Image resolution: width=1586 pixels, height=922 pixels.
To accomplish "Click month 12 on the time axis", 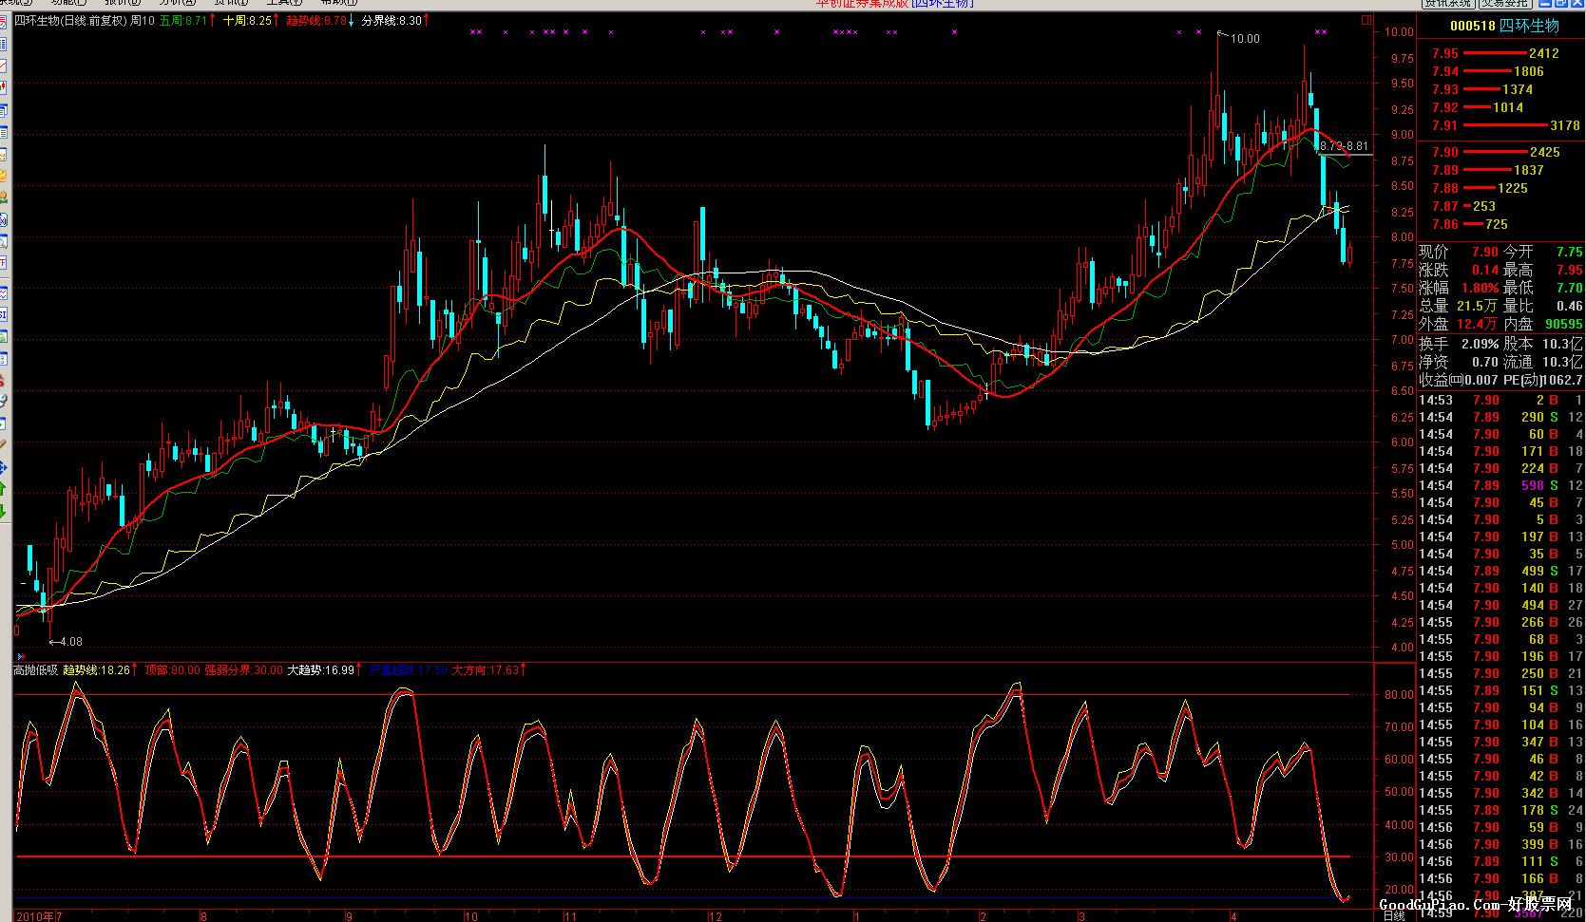I will coord(714,916).
